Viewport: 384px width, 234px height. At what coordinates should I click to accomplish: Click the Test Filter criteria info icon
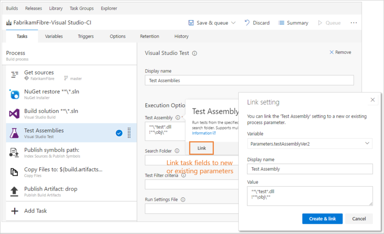pos(183,175)
